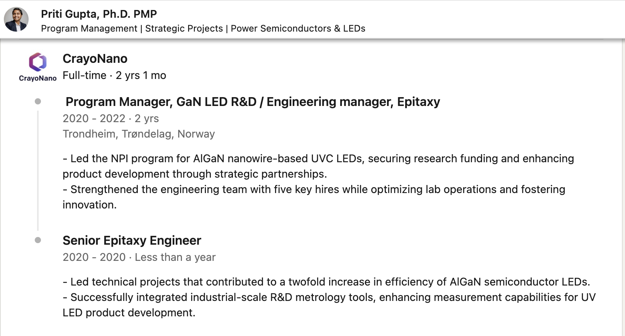This screenshot has height=336, width=625.
Task: Click the twofold efficiency increase description line
Action: coord(326,282)
